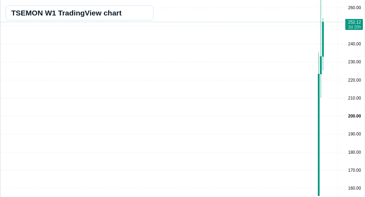Screen dimensions: 365x197
Task: Select the 170.00 price axis label
Action: (x=354, y=170)
